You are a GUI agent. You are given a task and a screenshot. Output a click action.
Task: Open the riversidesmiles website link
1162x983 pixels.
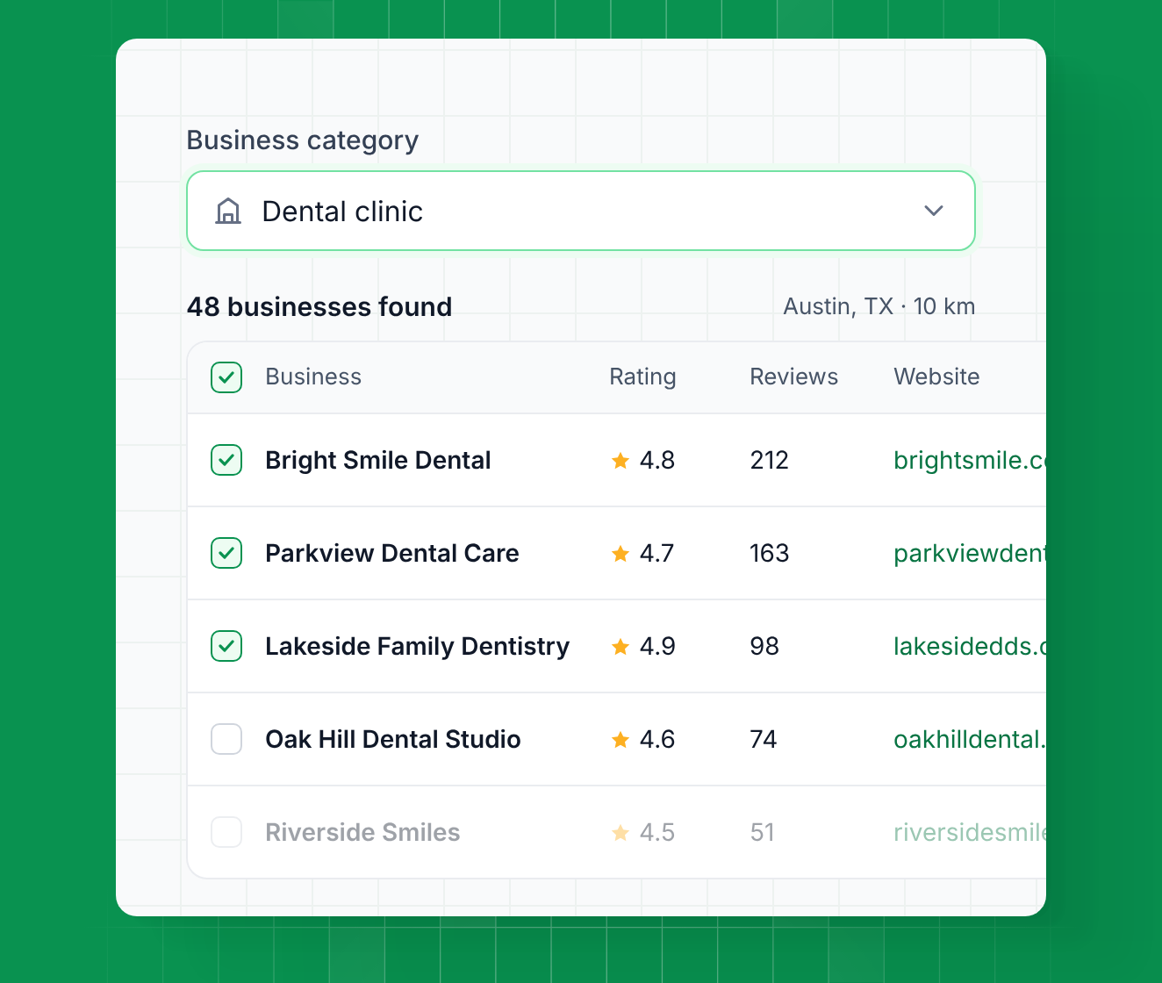(970, 832)
